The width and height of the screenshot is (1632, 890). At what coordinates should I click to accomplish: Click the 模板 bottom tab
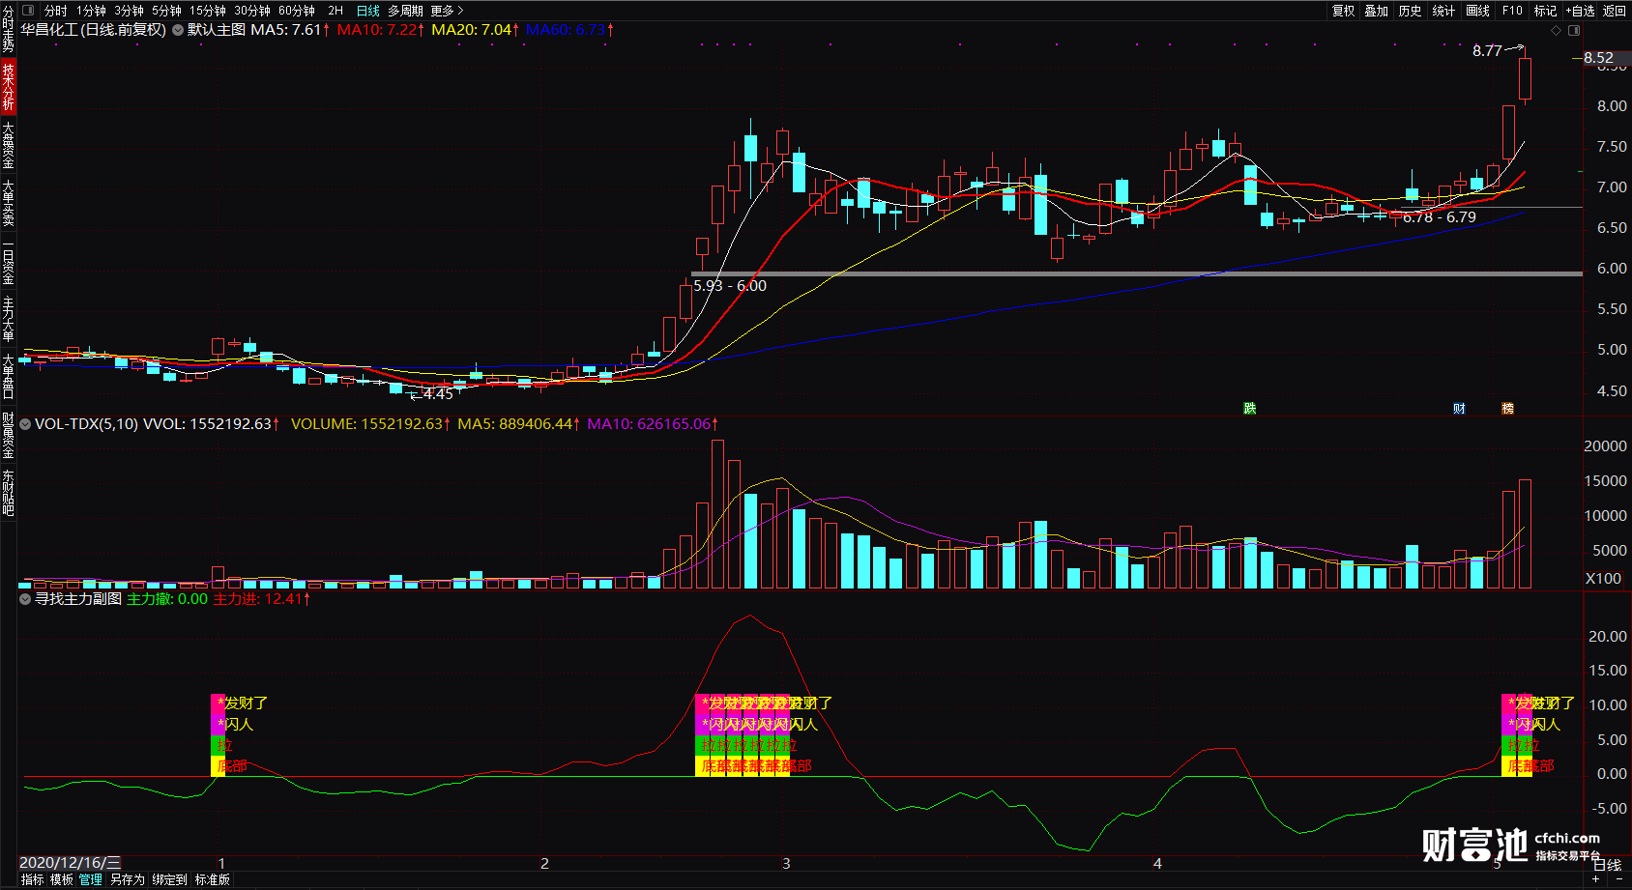point(62,879)
